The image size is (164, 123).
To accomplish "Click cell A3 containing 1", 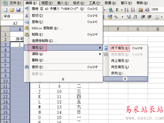I will coord(17,45).
